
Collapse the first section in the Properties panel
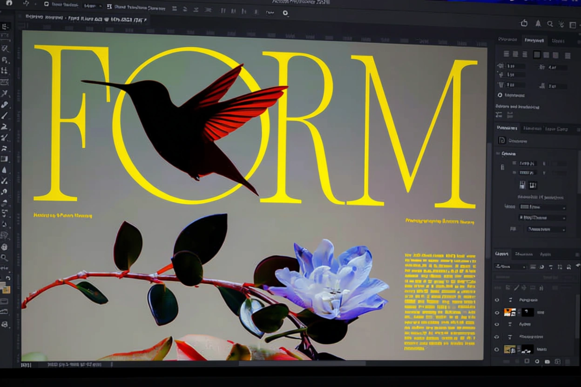[x=499, y=153]
